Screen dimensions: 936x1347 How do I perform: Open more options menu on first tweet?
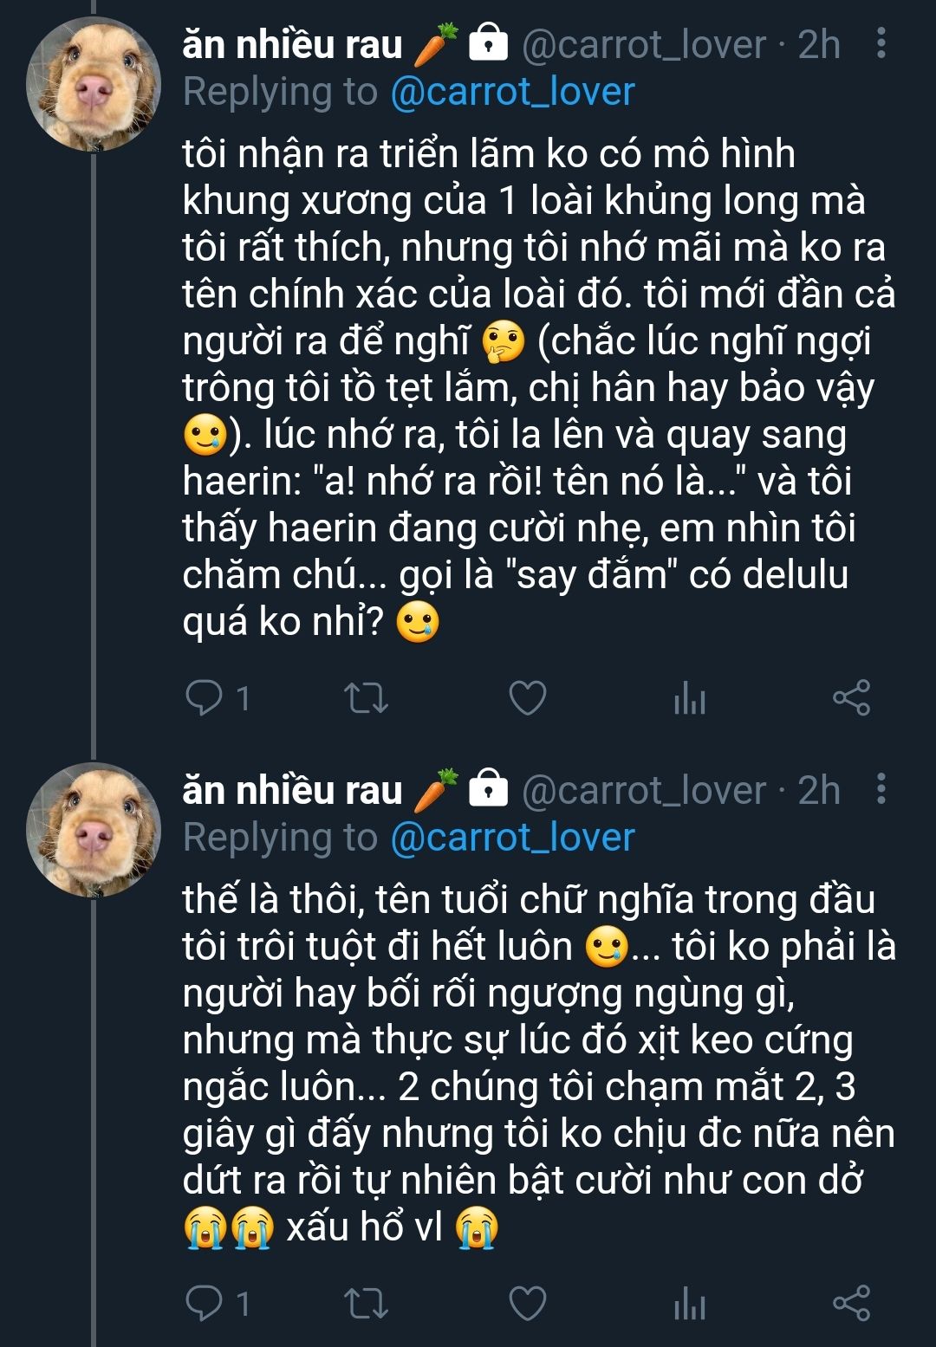[881, 43]
